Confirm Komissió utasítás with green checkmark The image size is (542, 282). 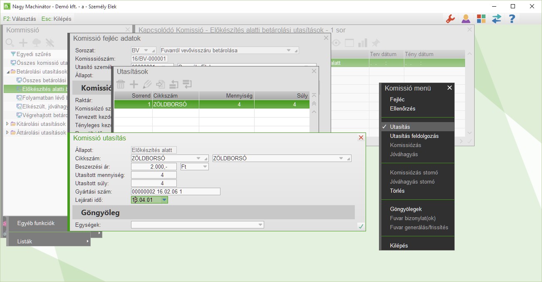click(361, 226)
